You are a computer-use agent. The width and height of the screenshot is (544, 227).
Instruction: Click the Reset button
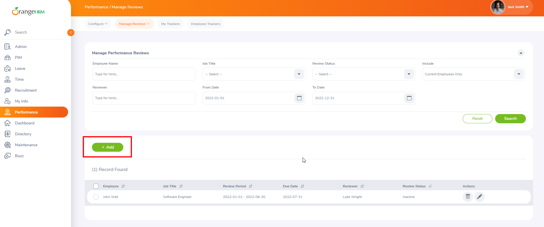pyautogui.click(x=477, y=119)
